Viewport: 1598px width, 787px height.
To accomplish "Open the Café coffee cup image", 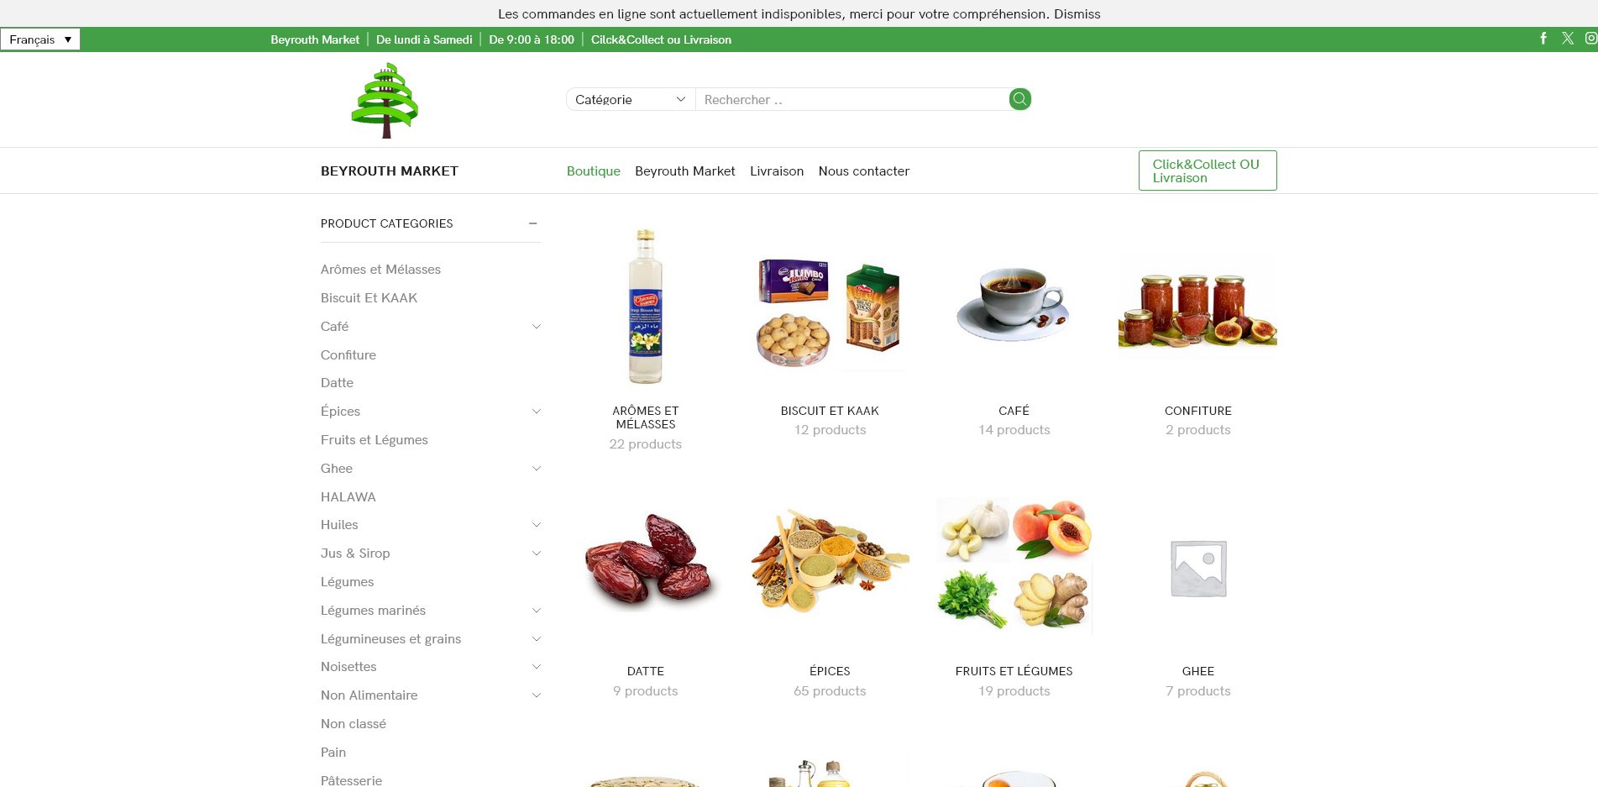I will [x=1014, y=307].
